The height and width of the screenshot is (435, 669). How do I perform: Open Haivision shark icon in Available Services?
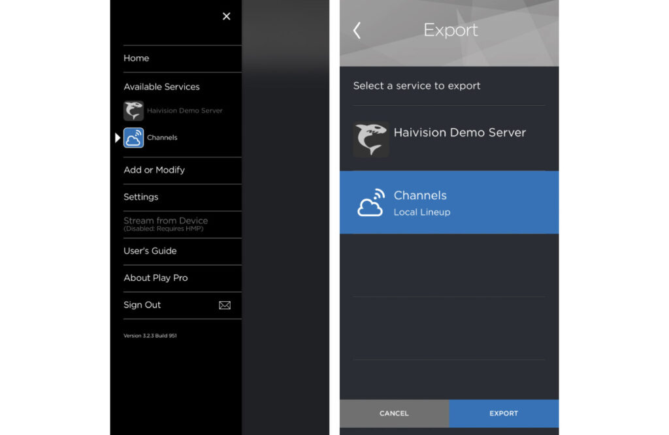133,110
